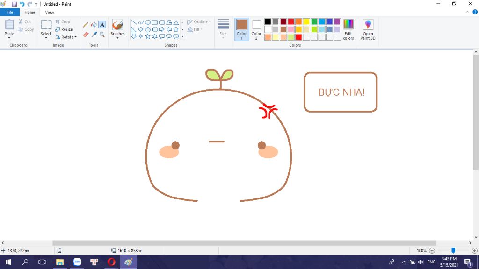Image resolution: width=479 pixels, height=269 pixels.
Task: Open Opera browser from taskbar
Action: coord(111,262)
